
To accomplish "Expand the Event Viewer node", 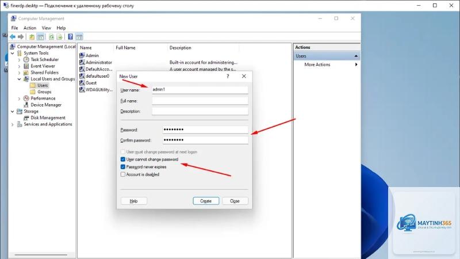I will pos(20,66).
